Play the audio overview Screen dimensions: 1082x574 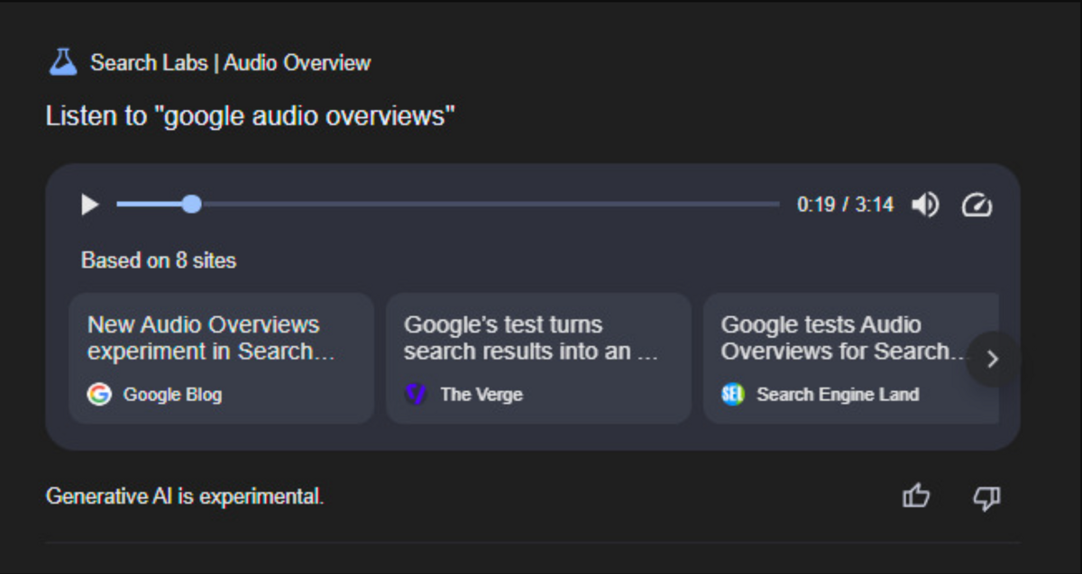point(89,205)
